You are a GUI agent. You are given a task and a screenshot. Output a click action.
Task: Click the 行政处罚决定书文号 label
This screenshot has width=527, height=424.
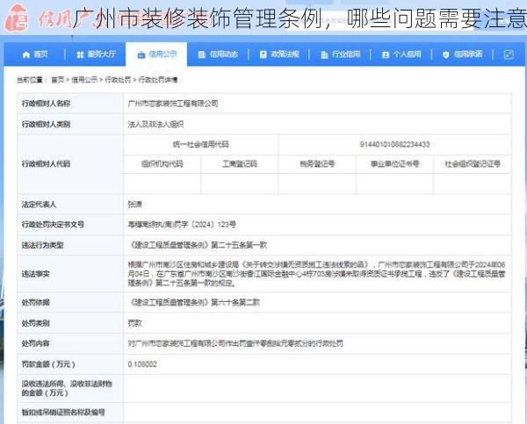coord(53,225)
